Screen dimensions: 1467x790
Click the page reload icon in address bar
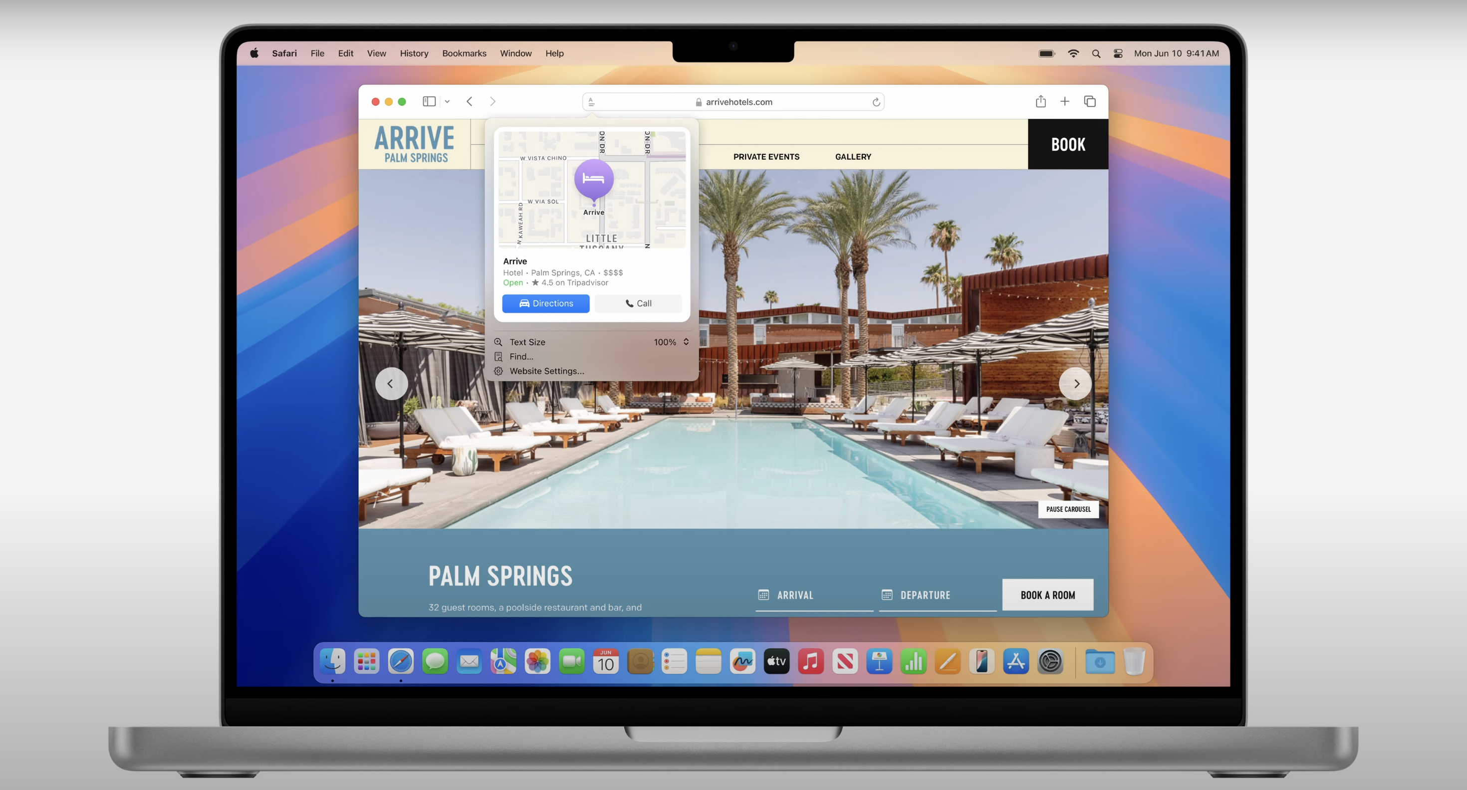pyautogui.click(x=876, y=101)
